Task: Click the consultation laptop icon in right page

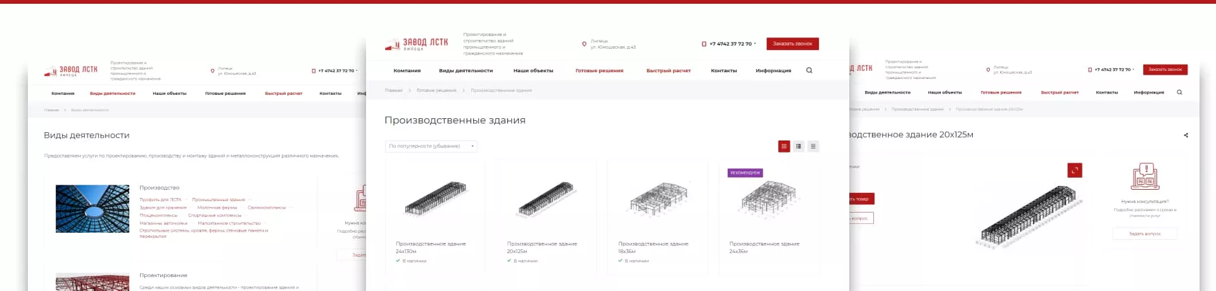Action: (x=1145, y=177)
